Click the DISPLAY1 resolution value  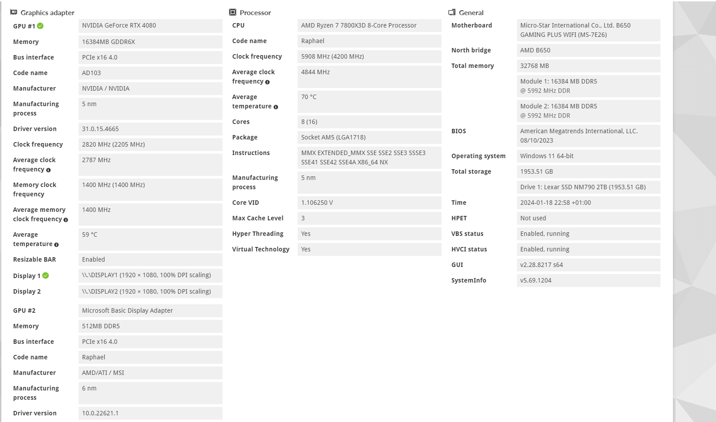tap(151, 275)
